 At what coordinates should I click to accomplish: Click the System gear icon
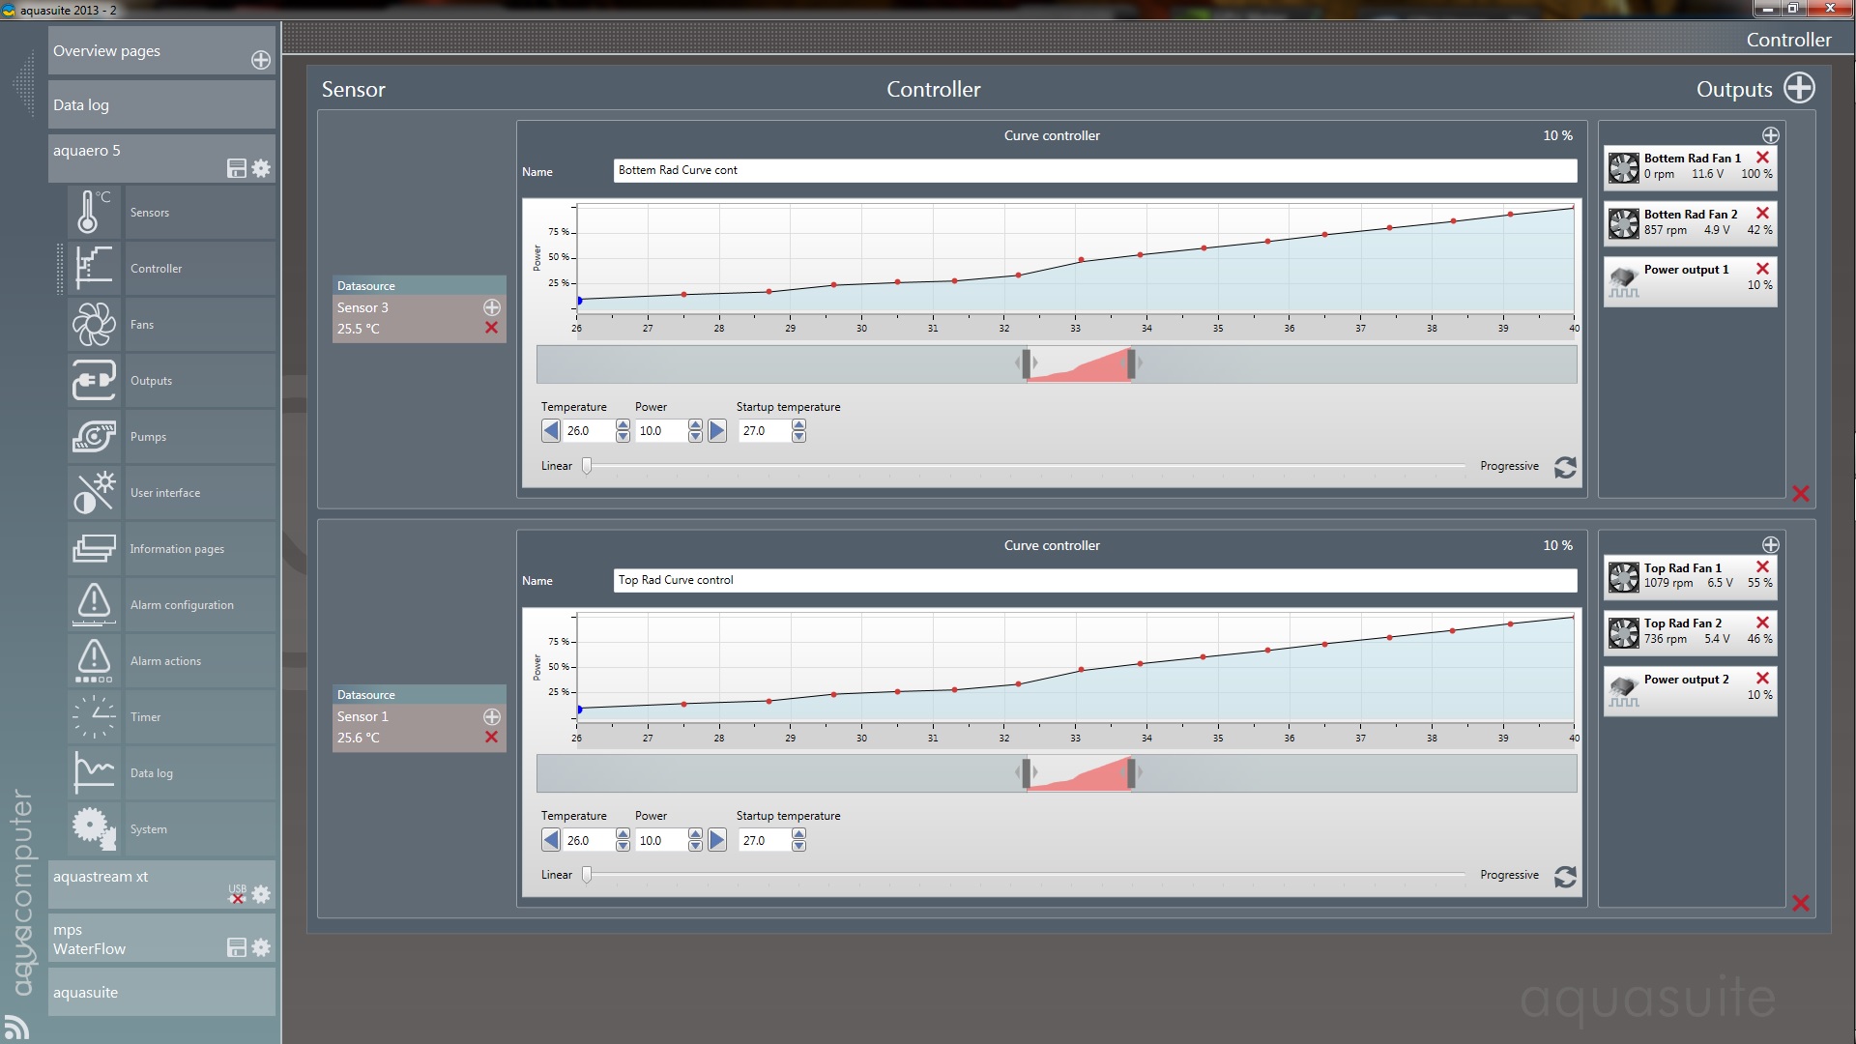(93, 828)
